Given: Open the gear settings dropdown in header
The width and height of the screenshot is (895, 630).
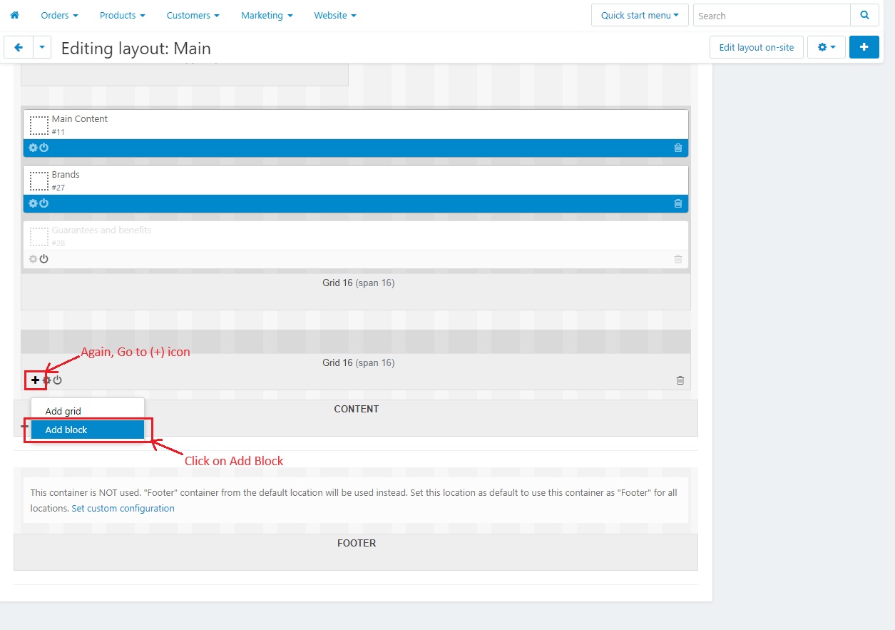Looking at the screenshot, I should 827,47.
